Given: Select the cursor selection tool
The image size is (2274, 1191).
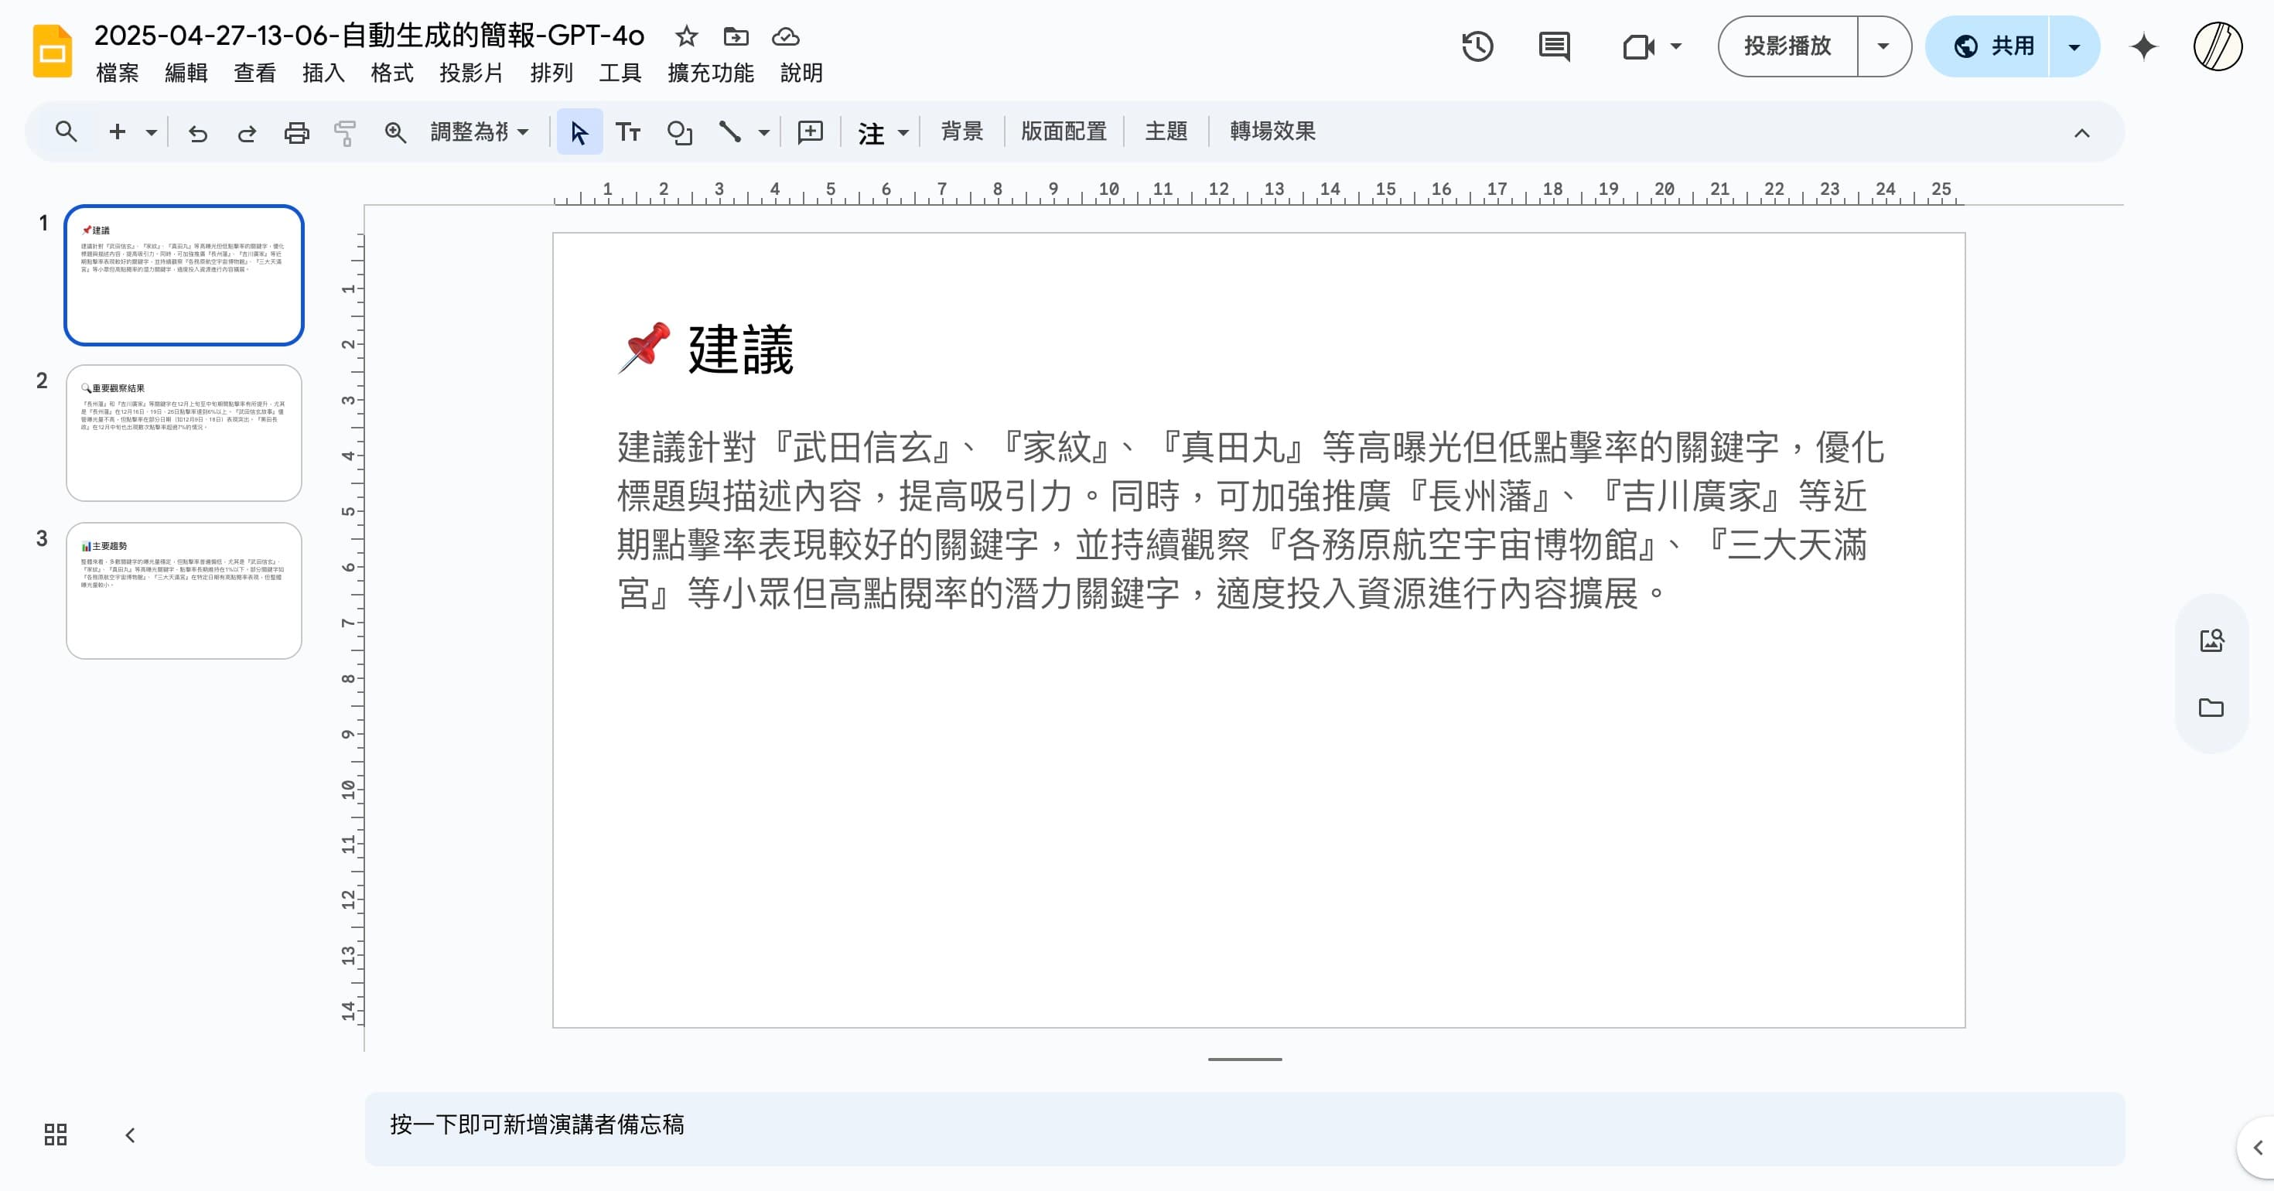Looking at the screenshot, I should [x=579, y=131].
